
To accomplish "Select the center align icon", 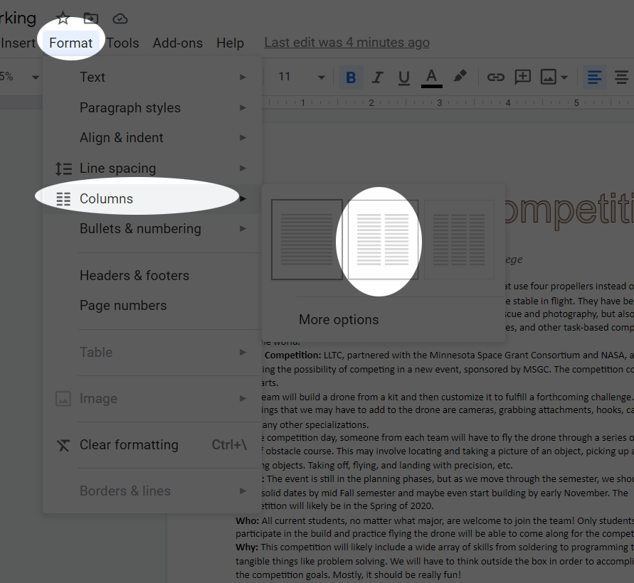I will click(621, 77).
